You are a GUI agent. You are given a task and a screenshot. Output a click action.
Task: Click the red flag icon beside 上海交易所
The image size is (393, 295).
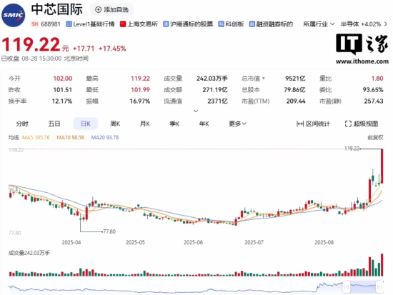(x=123, y=24)
